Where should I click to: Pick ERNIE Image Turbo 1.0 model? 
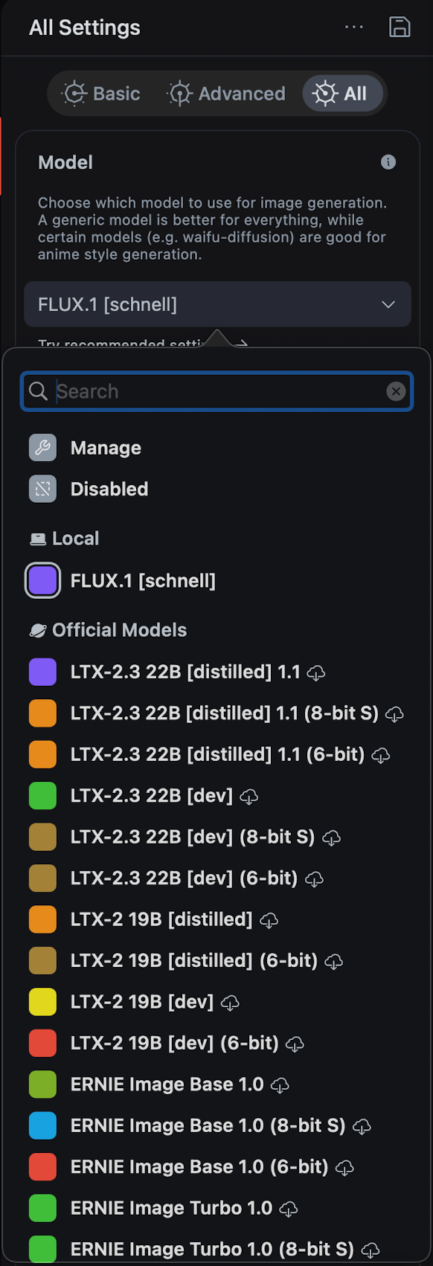pyautogui.click(x=173, y=1208)
